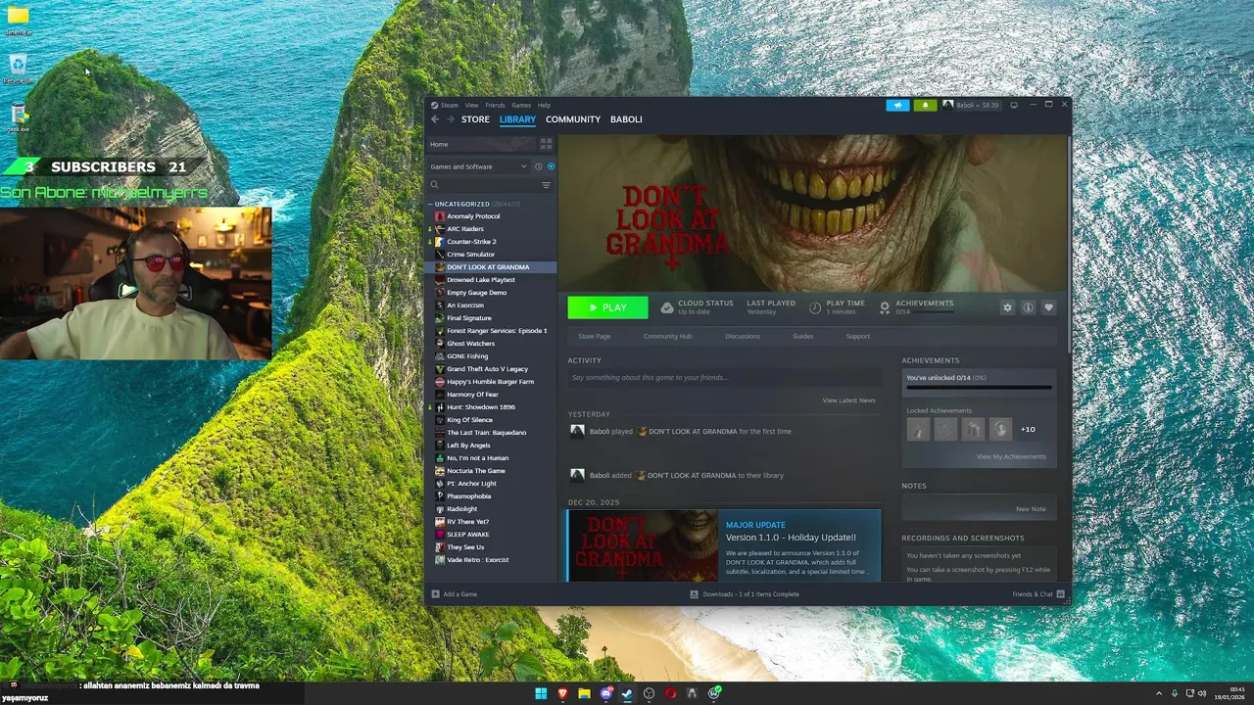Open the Friends menu

coord(495,105)
